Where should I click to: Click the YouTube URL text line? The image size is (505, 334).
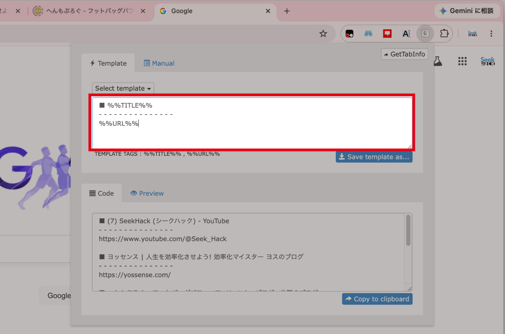[162, 239]
